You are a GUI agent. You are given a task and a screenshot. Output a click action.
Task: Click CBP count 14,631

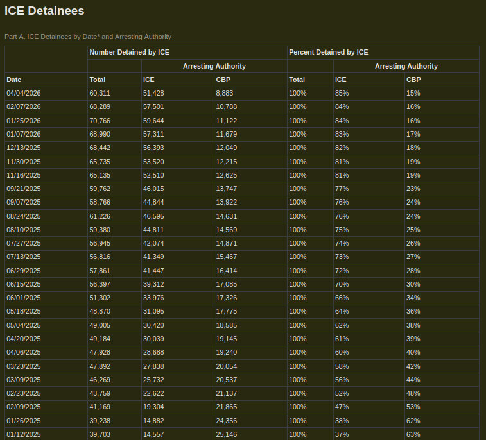point(227,216)
